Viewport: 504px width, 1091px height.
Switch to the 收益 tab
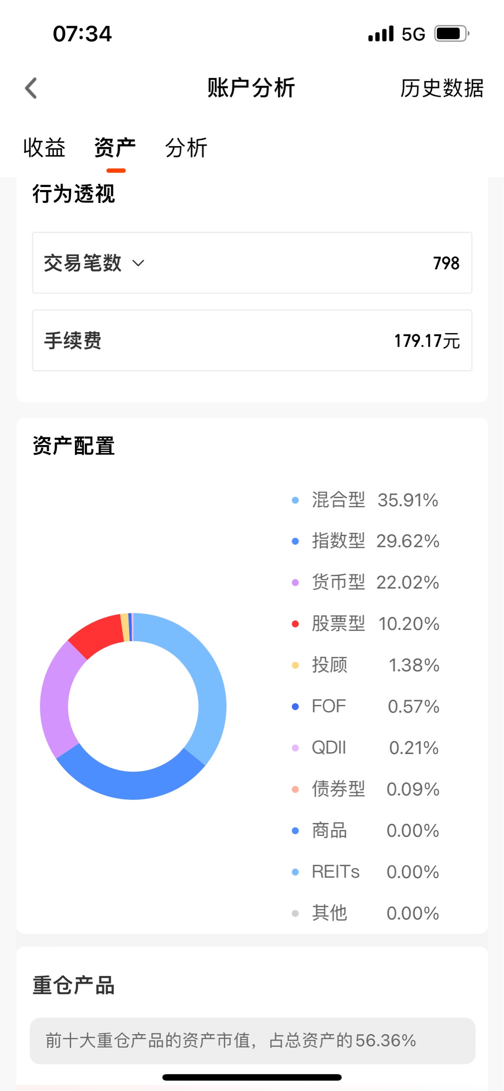pos(44,147)
